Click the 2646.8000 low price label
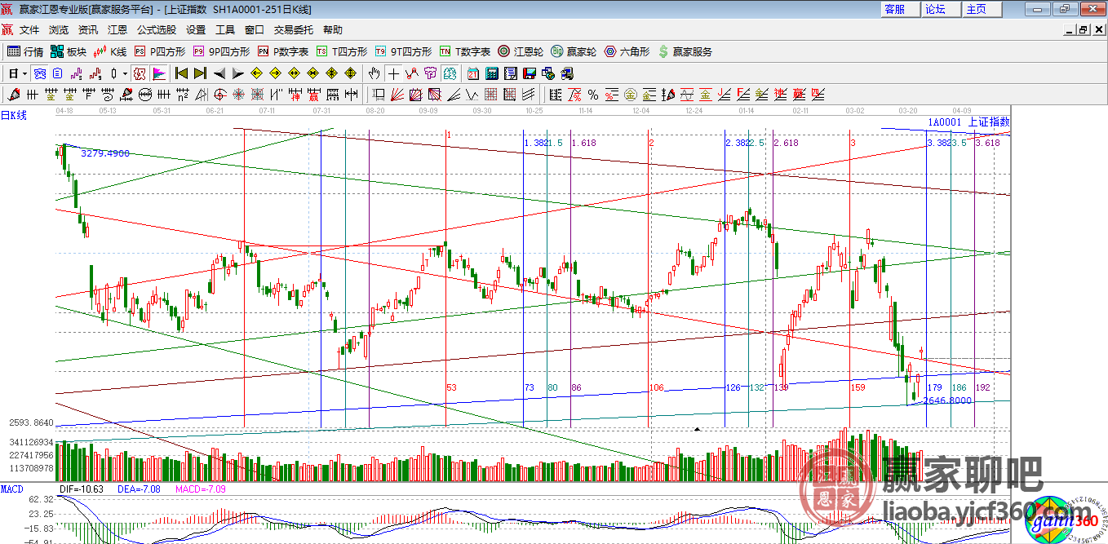Image resolution: width=1108 pixels, height=544 pixels. (947, 400)
